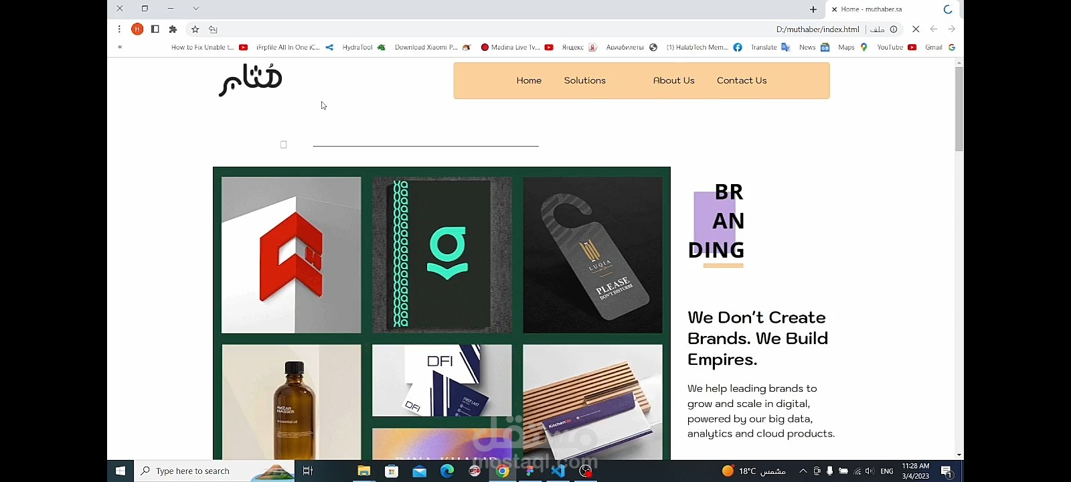Expand the hidden bookmarks overflow chevron
The width and height of the screenshot is (1071, 482).
[120, 47]
